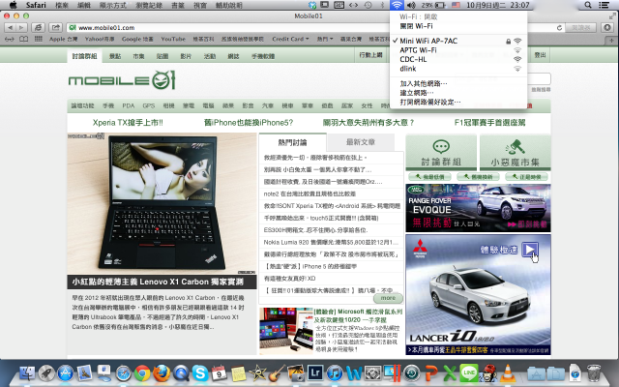Click the 行動上網 navigation button
The height and width of the screenshot is (387, 619).
tap(370, 55)
